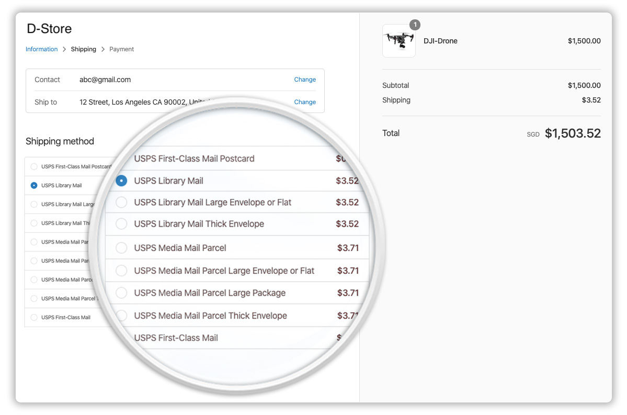The height and width of the screenshot is (415, 627).
Task: Click the magnified label USPS First-Class Mail Postcard
Action: pyautogui.click(x=195, y=159)
